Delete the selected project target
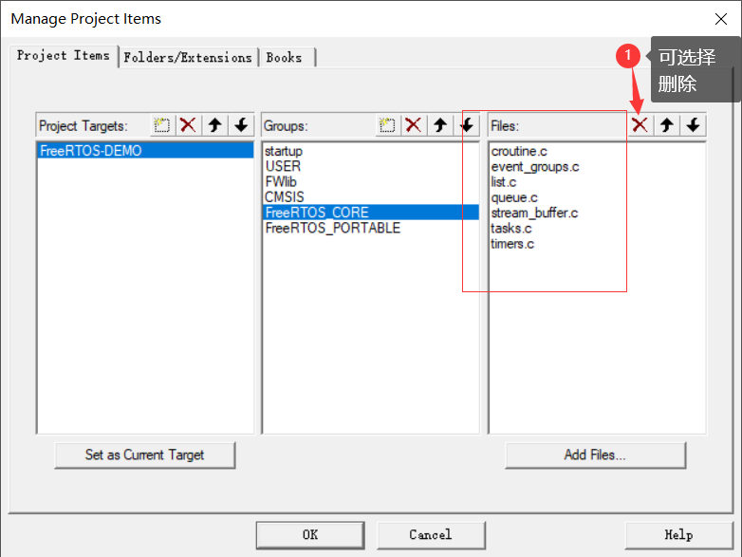This screenshot has width=742, height=557. pos(188,125)
